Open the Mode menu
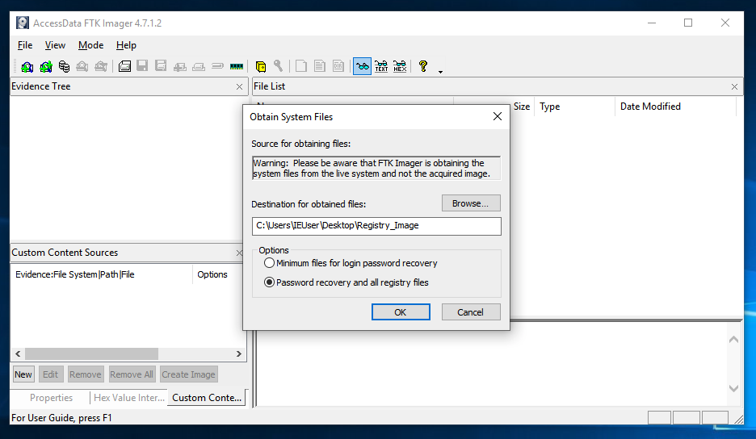This screenshot has height=439, width=756. [x=90, y=45]
